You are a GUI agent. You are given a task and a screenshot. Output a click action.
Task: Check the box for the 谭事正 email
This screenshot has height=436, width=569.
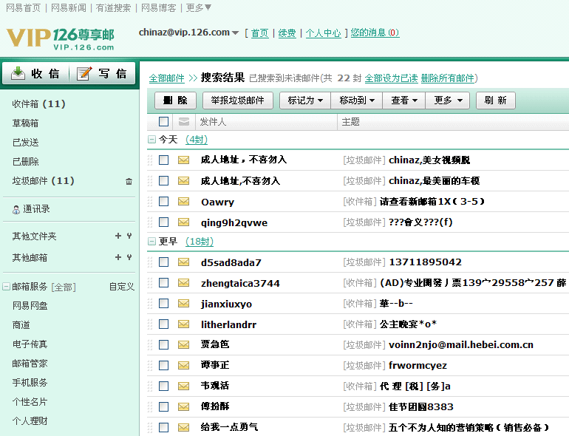(163, 366)
